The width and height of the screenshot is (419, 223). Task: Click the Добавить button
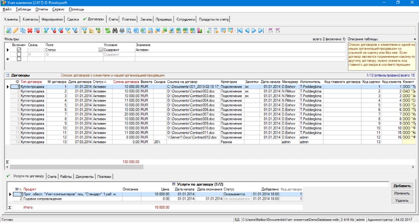(402, 186)
